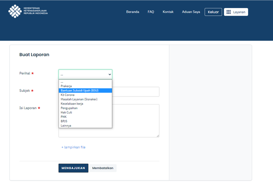Viewport: 273px width, 182px height.
Task: Select Hak Cuti option
Action: pyautogui.click(x=67, y=112)
